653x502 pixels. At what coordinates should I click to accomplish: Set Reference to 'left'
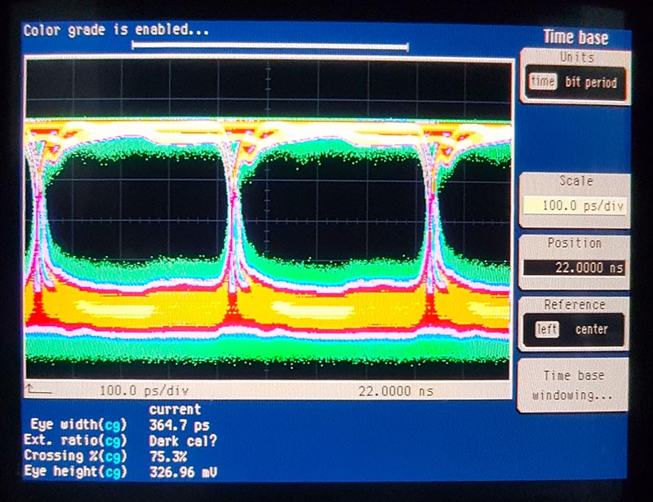click(546, 329)
